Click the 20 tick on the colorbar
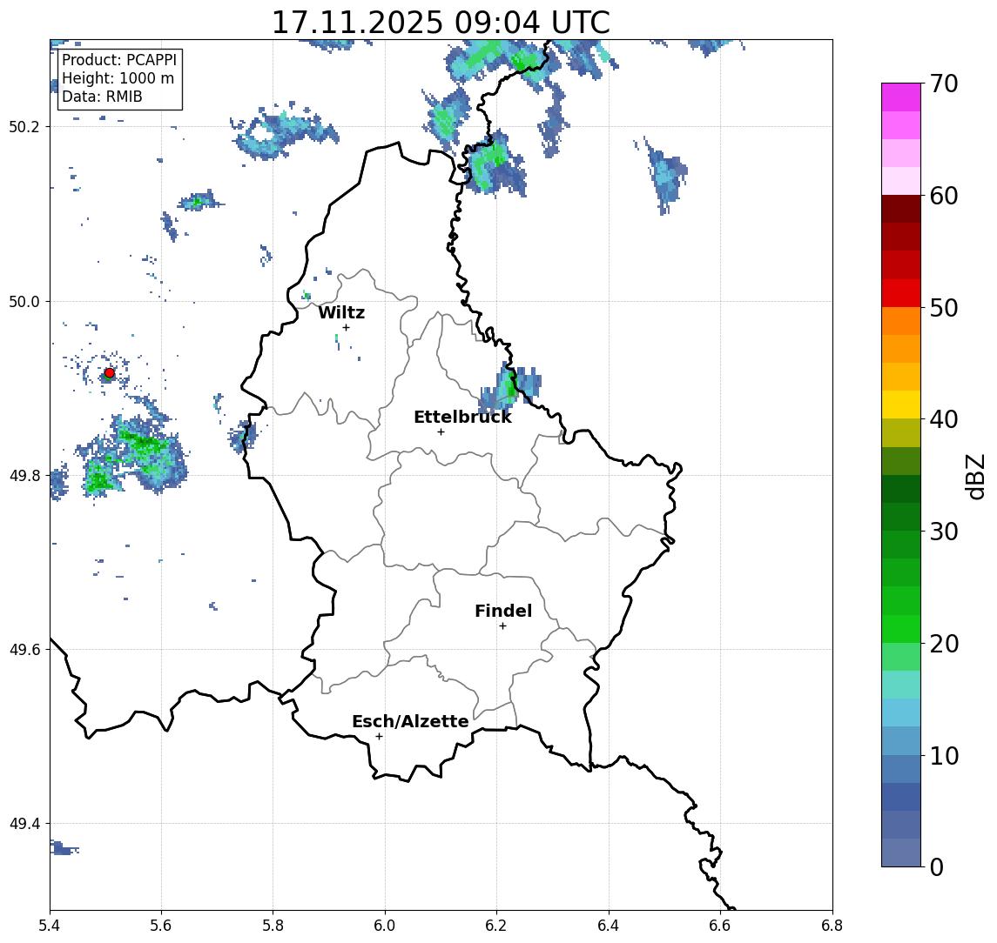The width and height of the screenshot is (997, 943). [944, 644]
